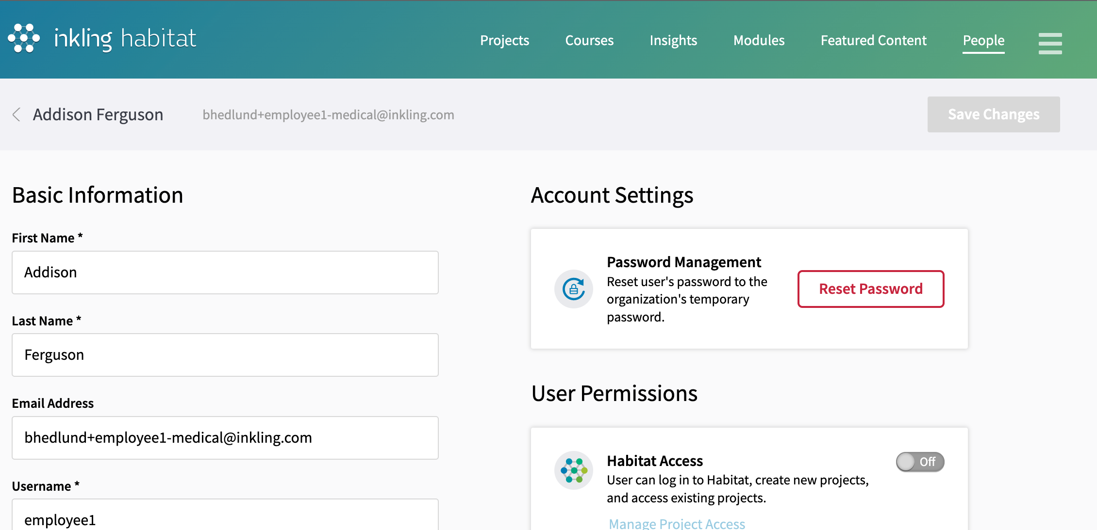Toggle the Habitat Access switch
Screen dimensions: 1097x530
tap(919, 462)
